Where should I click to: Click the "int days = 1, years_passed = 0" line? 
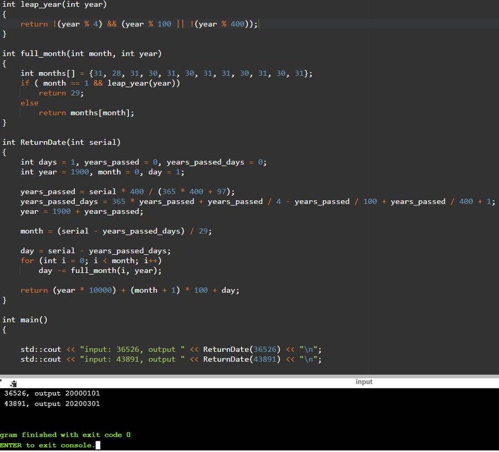coord(144,162)
